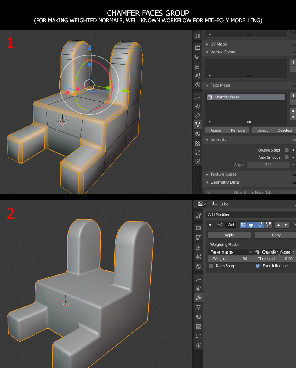Screen dimensions: 296x368
Task: Select Chamfer_faces in the Face Maps list
Action: pos(246,97)
